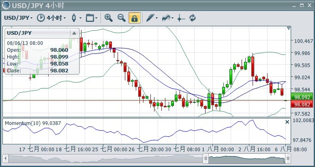Click the scrollbar left arrow
This screenshot has width=315, height=167.
click(5, 159)
